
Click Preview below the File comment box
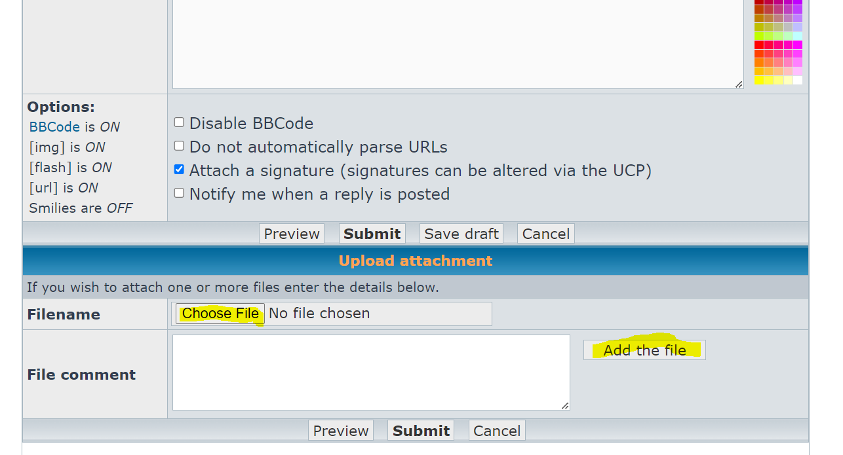tap(340, 431)
